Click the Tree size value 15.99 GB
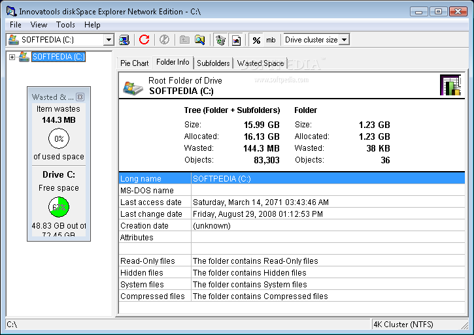The width and height of the screenshot is (474, 335). (x=262, y=125)
